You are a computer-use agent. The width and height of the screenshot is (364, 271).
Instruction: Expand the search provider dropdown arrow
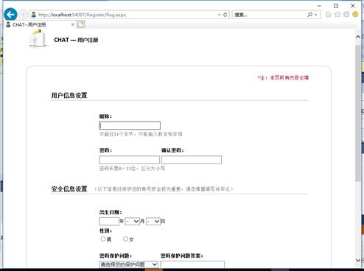316,15
